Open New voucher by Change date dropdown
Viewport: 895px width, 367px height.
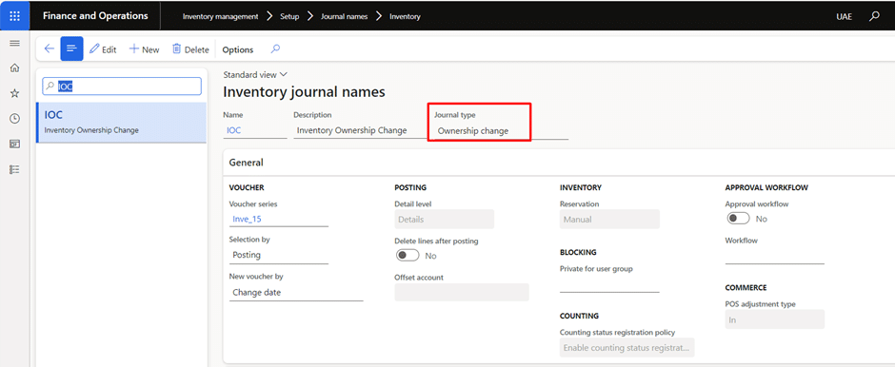click(x=296, y=292)
